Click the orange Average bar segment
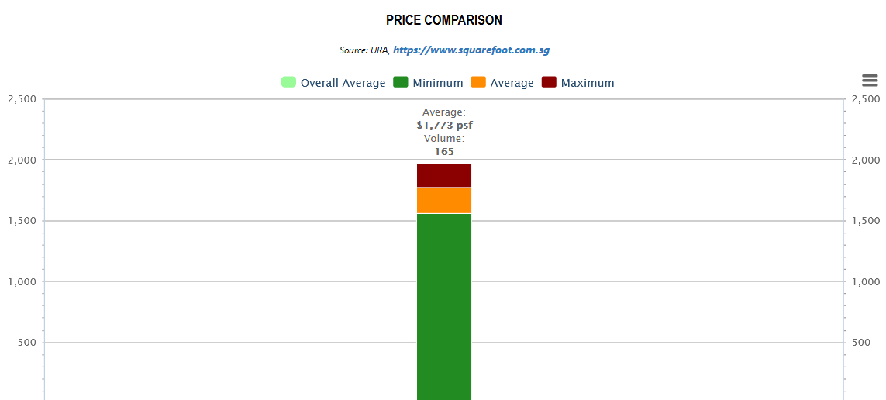This screenshot has width=886, height=400. 444,201
